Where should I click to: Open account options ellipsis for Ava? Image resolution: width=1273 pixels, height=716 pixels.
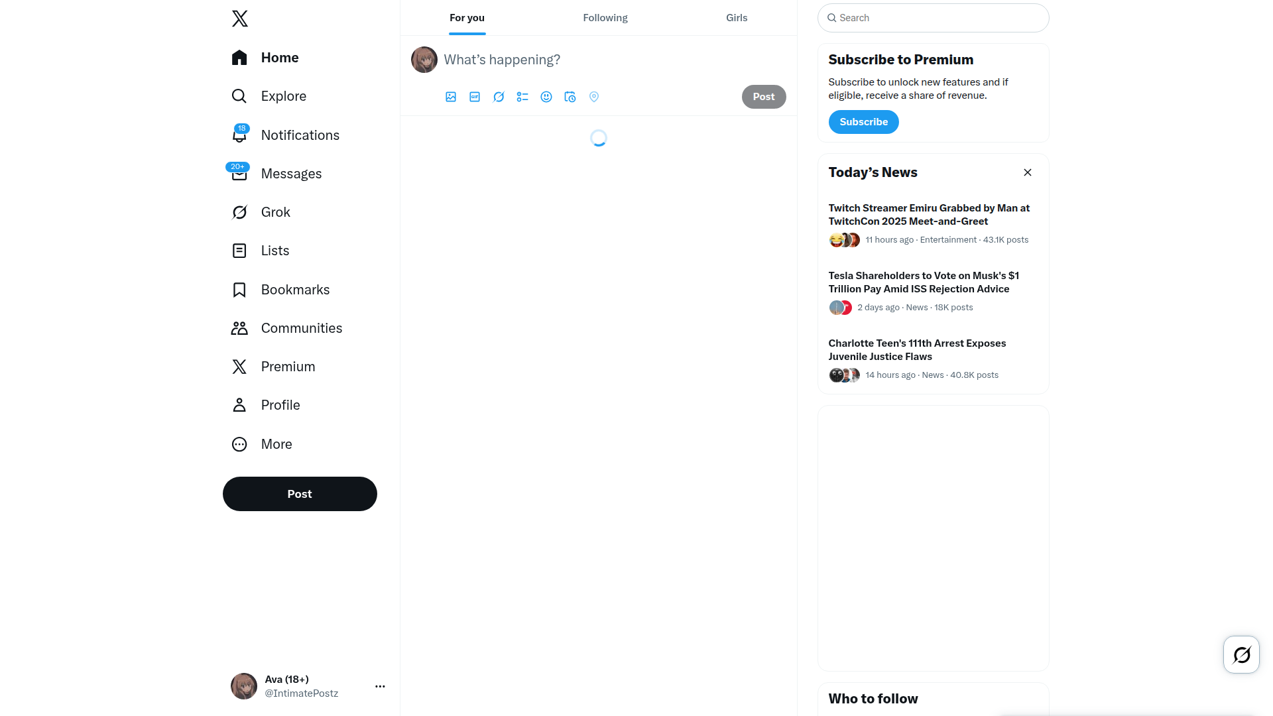[x=380, y=686]
